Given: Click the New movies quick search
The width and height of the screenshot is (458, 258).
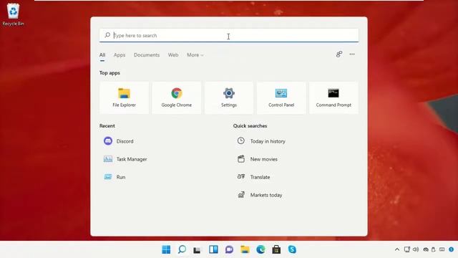Looking at the screenshot, I should [257, 159].
